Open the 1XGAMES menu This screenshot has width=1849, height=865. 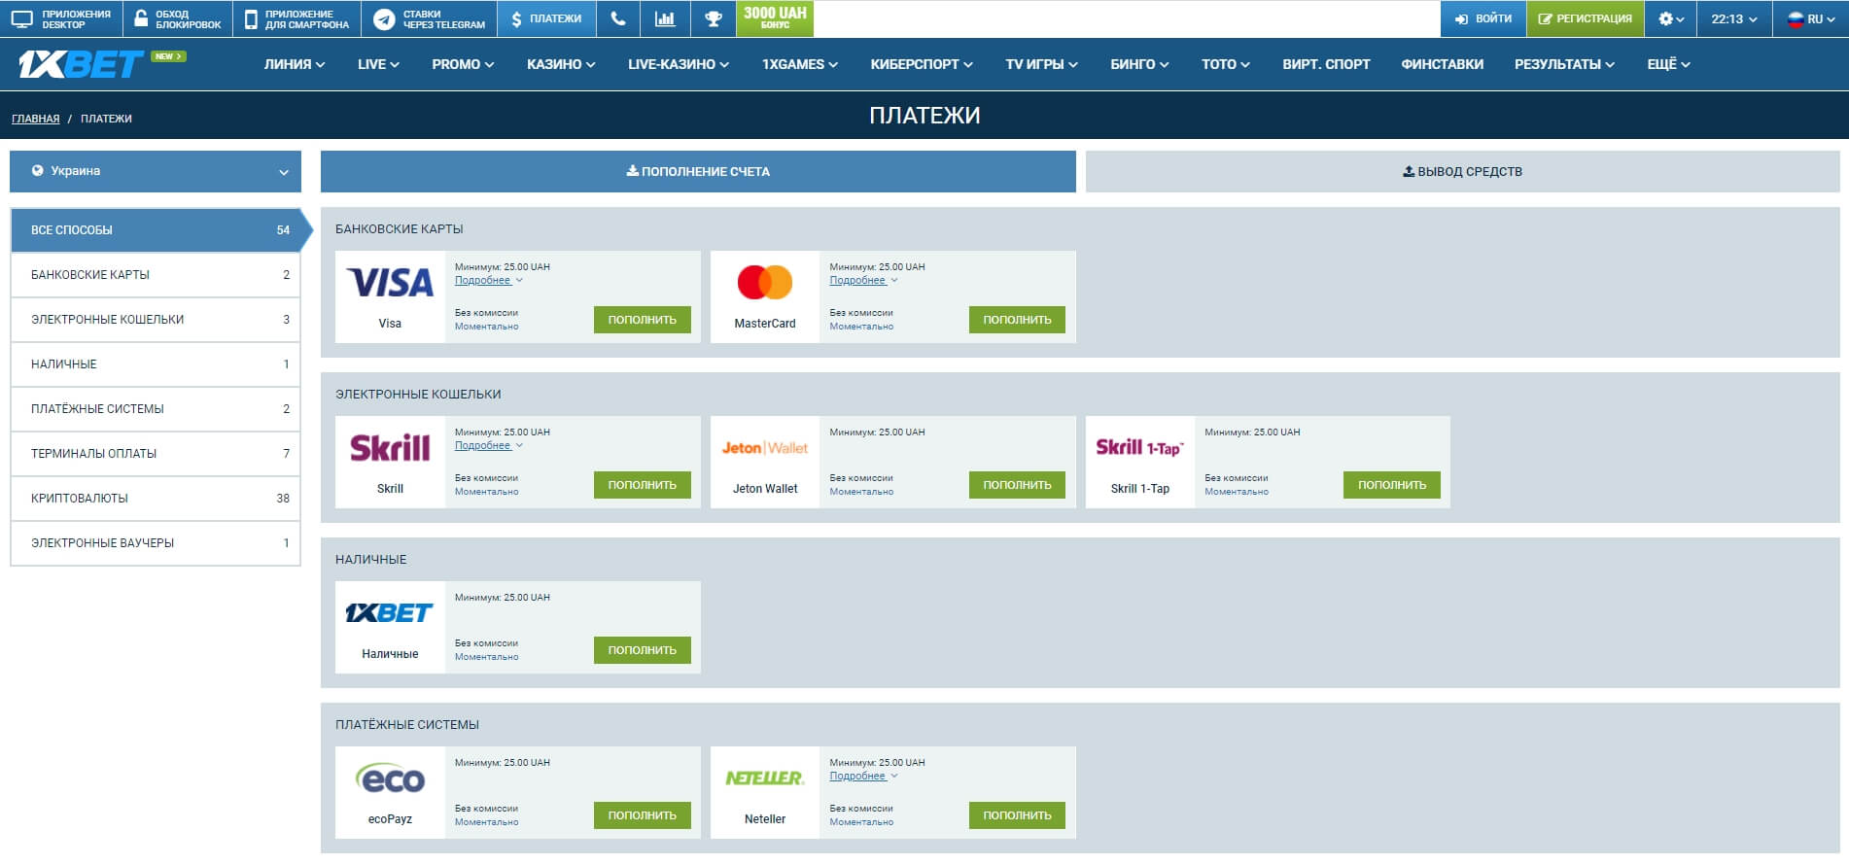click(x=800, y=64)
